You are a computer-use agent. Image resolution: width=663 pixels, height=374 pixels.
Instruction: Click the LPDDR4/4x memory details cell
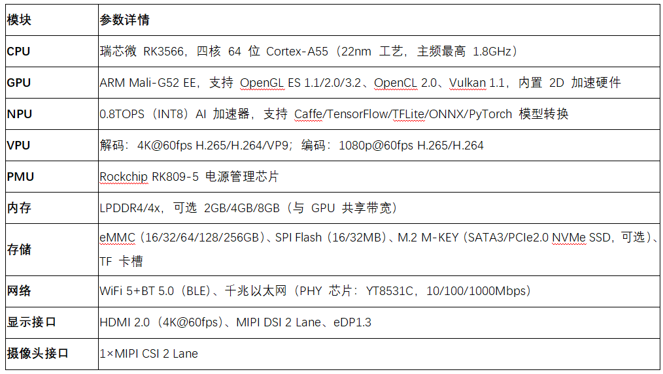click(x=248, y=208)
